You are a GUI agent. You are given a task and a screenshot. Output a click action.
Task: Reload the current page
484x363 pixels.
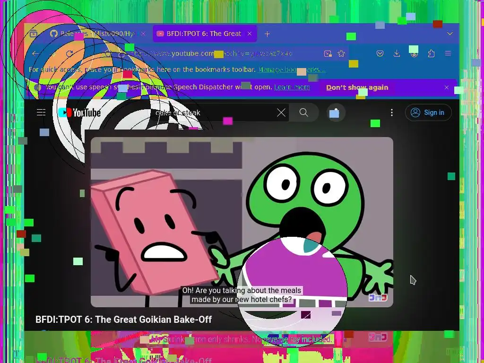click(x=69, y=54)
